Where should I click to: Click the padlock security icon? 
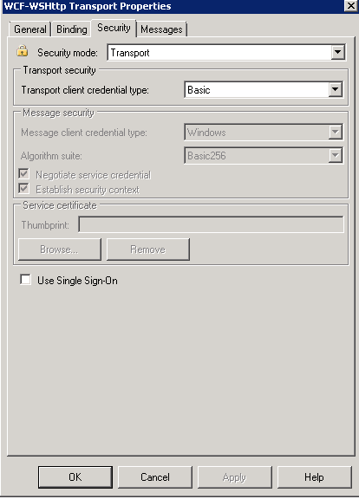coord(23,51)
